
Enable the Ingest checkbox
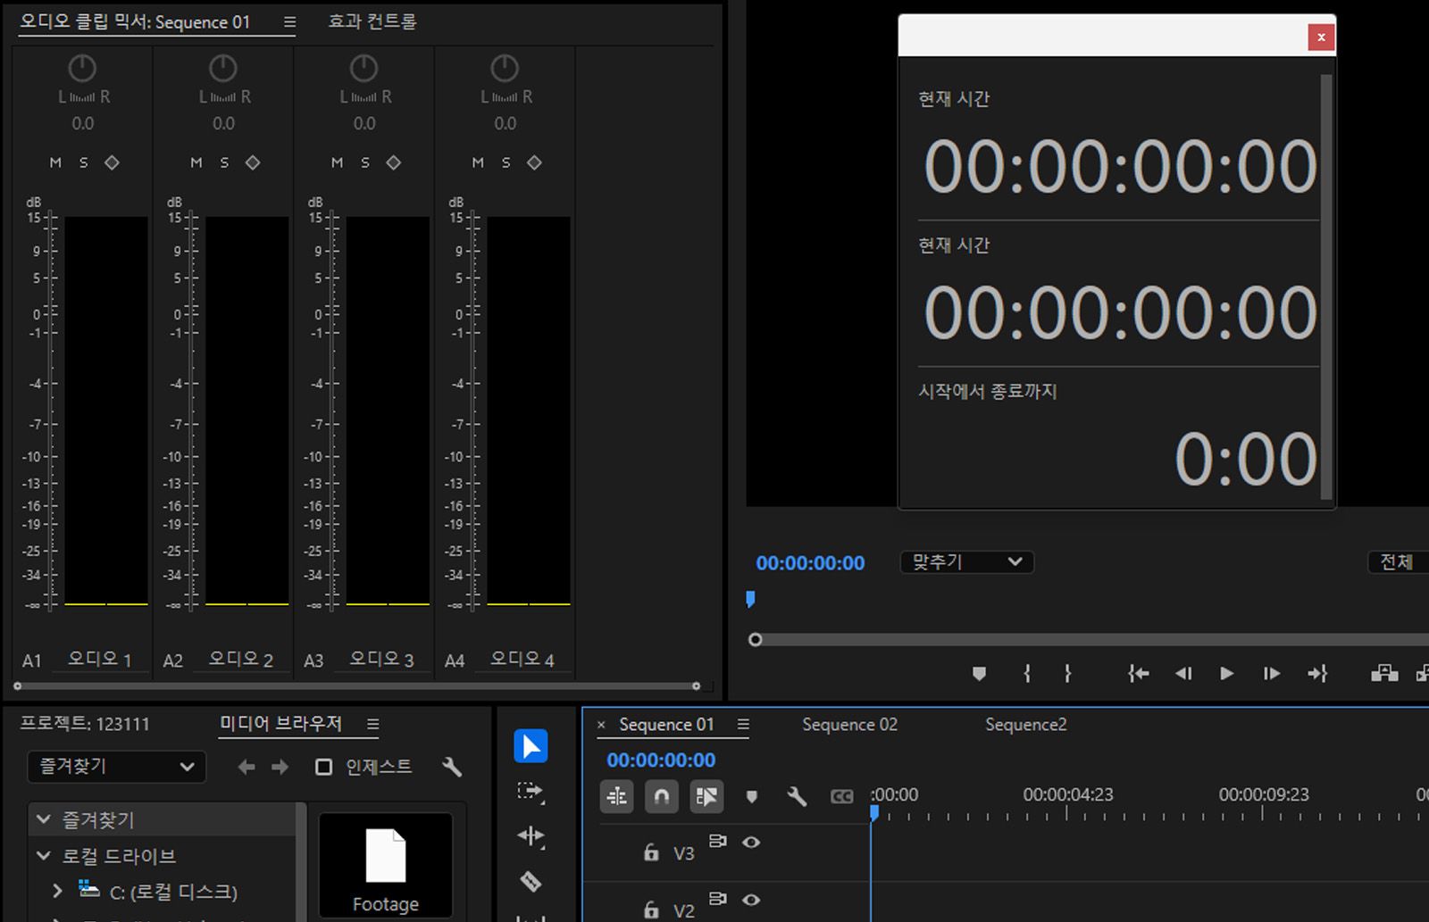pyautogui.click(x=324, y=767)
